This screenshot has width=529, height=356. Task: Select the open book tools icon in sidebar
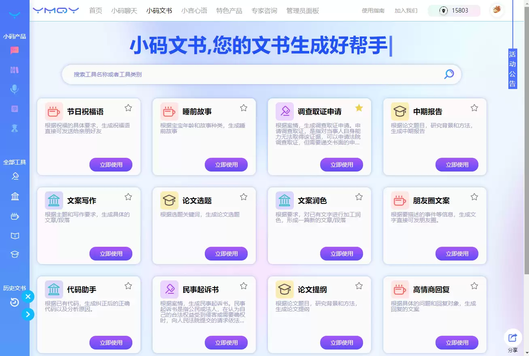(x=15, y=235)
